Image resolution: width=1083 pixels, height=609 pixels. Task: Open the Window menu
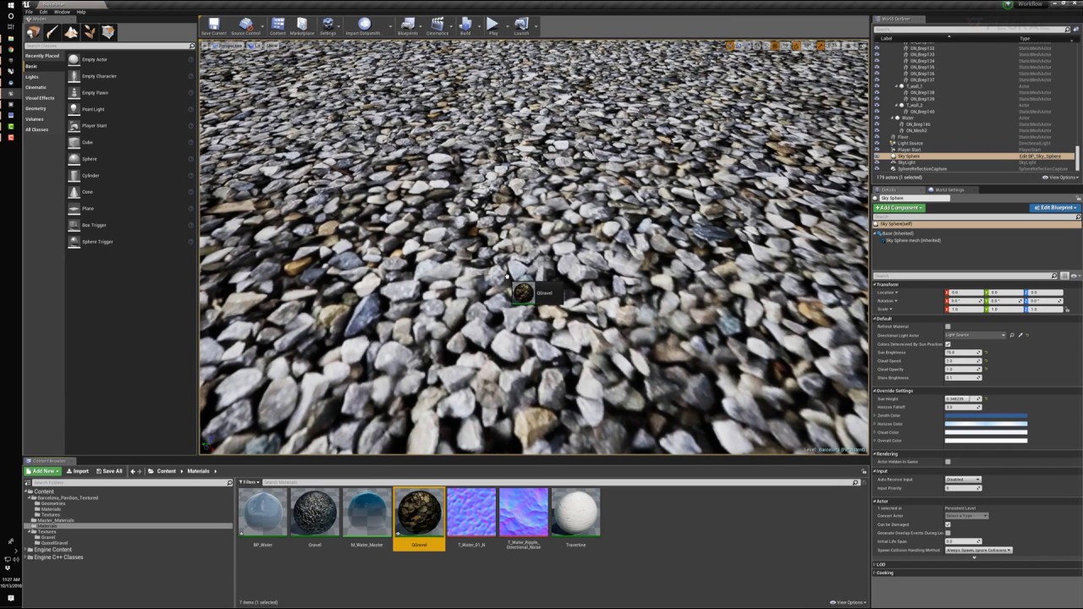62,12
